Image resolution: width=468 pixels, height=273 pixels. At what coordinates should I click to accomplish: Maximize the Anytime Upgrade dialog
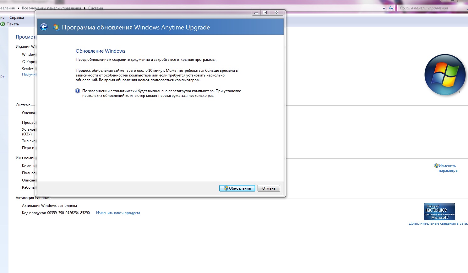click(265, 13)
